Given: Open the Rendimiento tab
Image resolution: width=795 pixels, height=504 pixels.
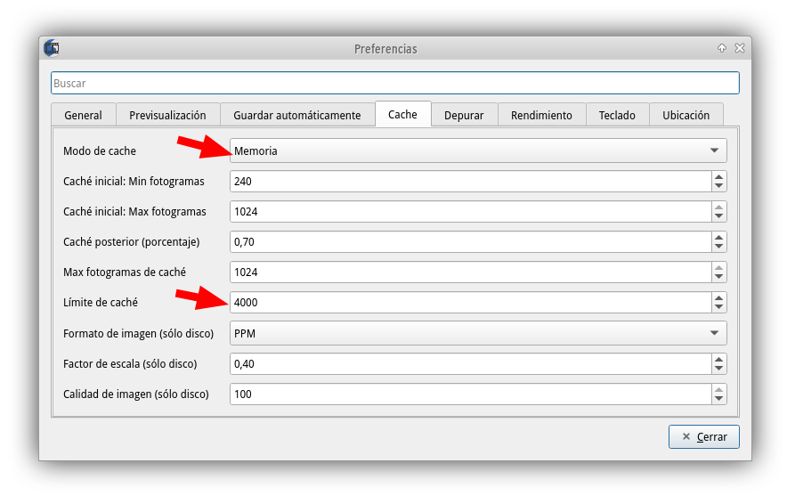Looking at the screenshot, I should point(541,115).
